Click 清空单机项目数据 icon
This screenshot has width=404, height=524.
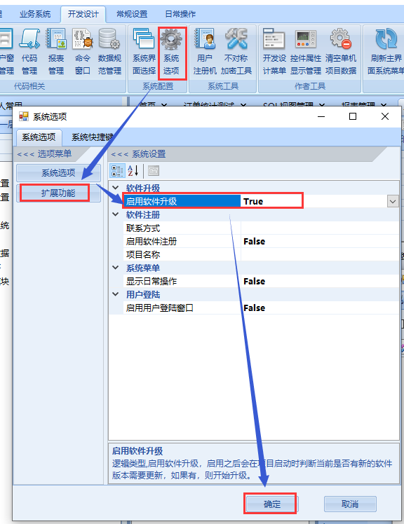click(341, 53)
